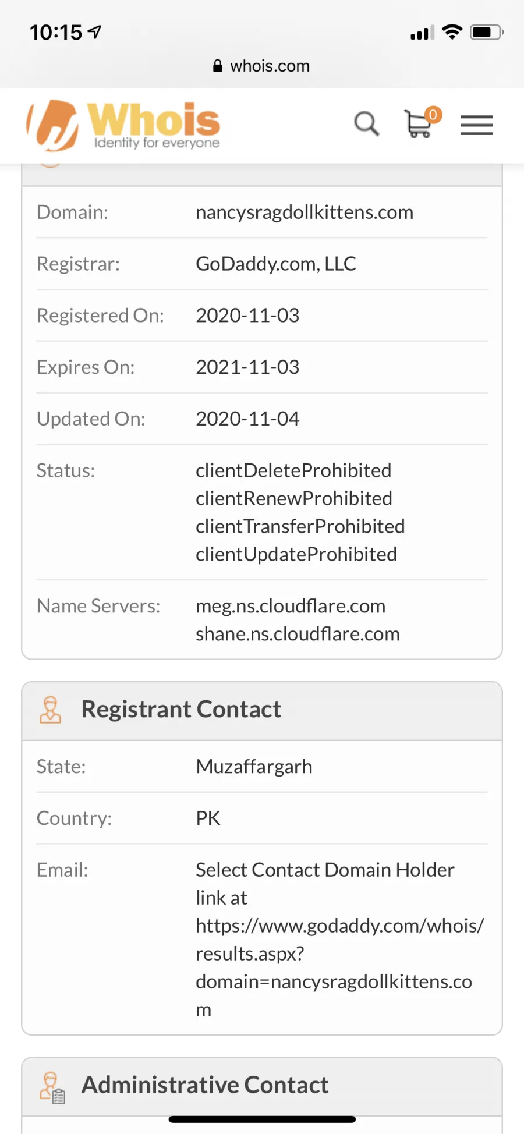This screenshot has width=524, height=1134.
Task: Tap the lock icon in address bar
Action: [x=218, y=66]
